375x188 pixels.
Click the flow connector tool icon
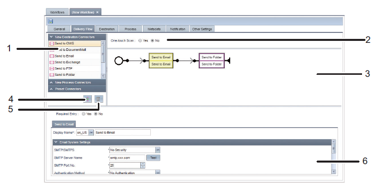click(x=87, y=99)
